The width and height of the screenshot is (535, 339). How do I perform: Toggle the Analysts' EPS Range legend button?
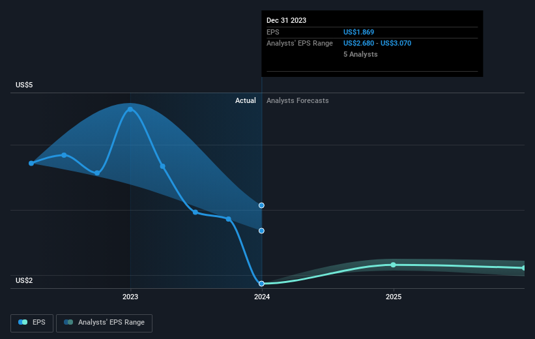(x=104, y=323)
